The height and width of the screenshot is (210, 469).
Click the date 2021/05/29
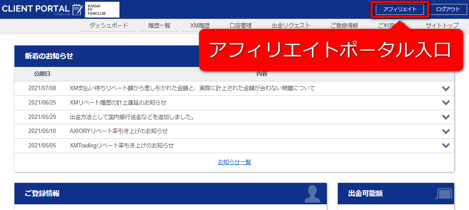[42, 117]
